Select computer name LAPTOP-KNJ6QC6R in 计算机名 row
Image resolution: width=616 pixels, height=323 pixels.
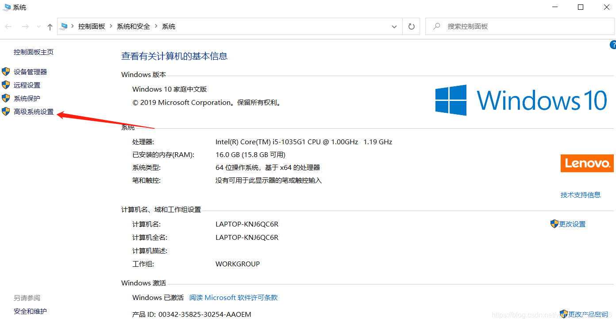[x=247, y=224]
